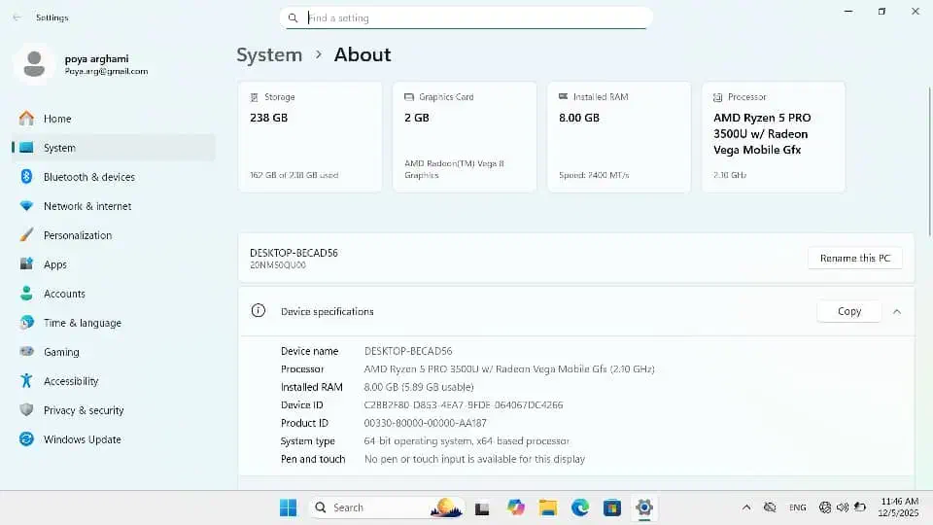Click the ENG language indicator

(797, 507)
